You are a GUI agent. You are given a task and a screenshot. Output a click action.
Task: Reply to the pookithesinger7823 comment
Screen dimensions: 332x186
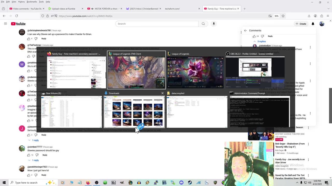click(44, 175)
